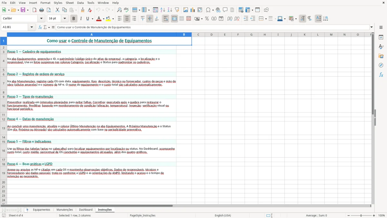
Task: Open the Function Wizard
Action: 40,27
